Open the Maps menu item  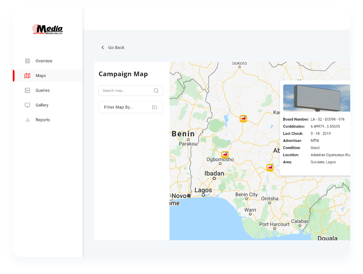click(41, 76)
